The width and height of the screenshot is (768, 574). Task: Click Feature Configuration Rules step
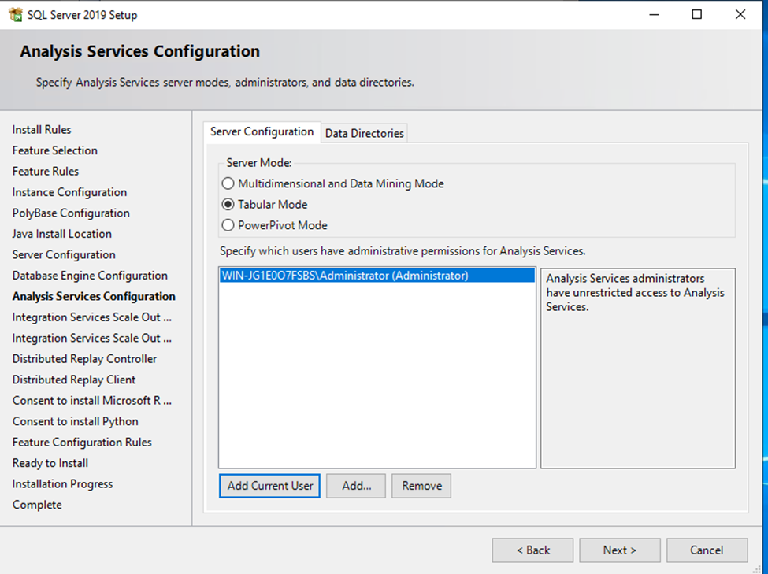click(x=82, y=443)
